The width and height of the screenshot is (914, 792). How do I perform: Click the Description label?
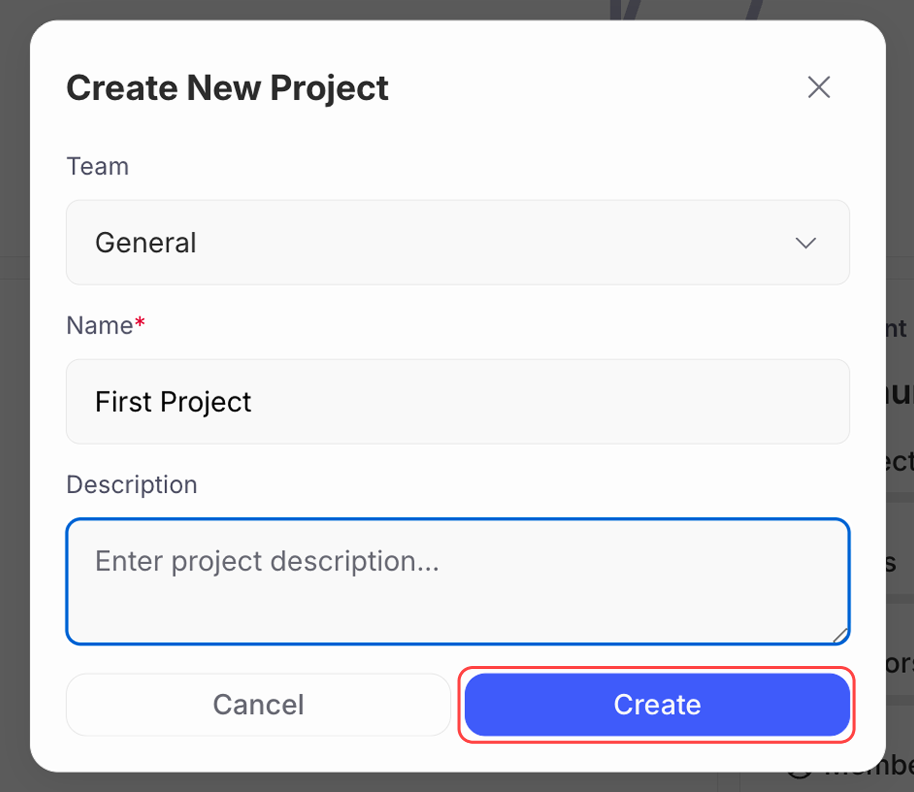pos(132,484)
